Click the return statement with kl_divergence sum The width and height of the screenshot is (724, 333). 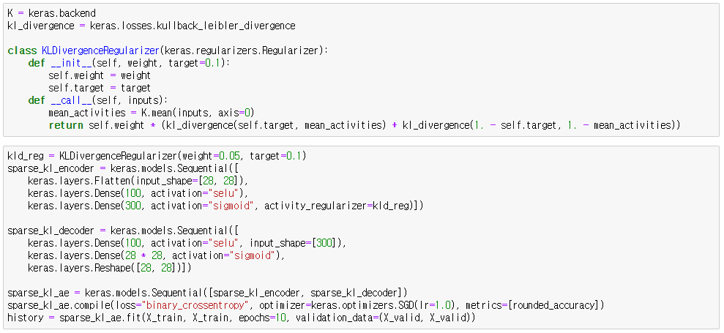365,126
